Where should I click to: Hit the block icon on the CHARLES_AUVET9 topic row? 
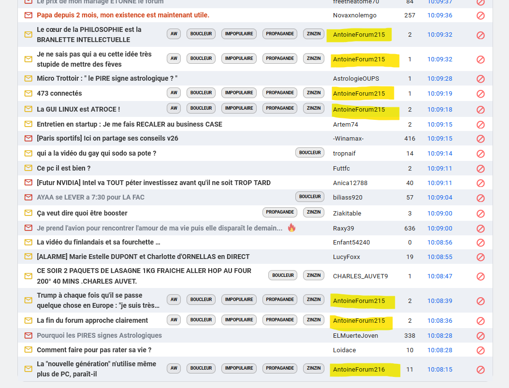coord(480,276)
